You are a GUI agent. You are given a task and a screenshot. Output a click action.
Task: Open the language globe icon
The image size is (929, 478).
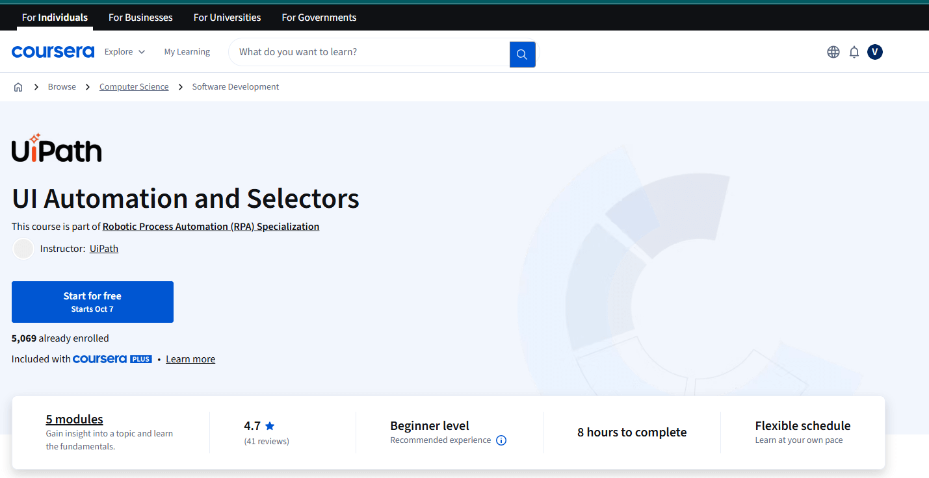point(833,51)
